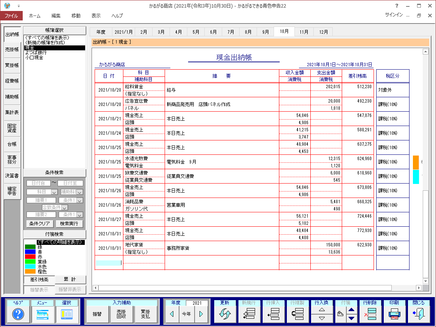Click the 日付自 start date field

click(x=38, y=183)
